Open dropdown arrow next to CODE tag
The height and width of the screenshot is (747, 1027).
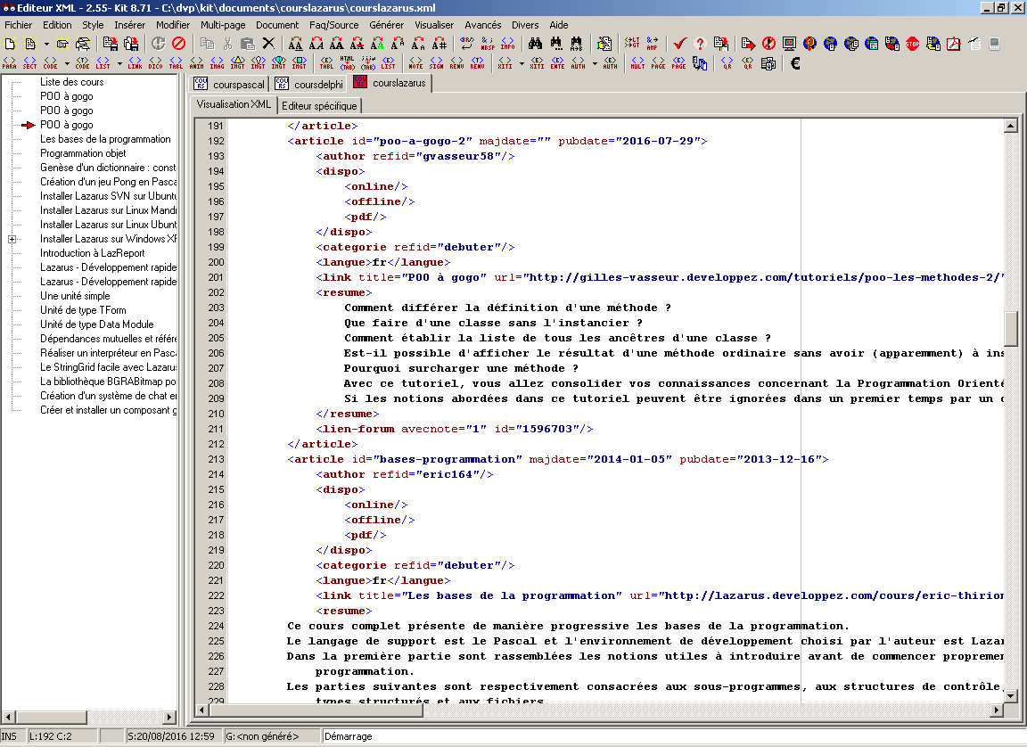pos(67,63)
